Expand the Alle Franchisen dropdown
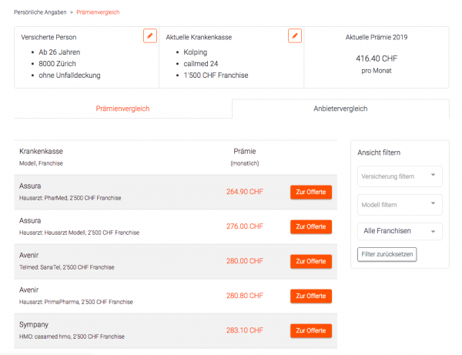This screenshot has width=462, height=355. [x=400, y=231]
